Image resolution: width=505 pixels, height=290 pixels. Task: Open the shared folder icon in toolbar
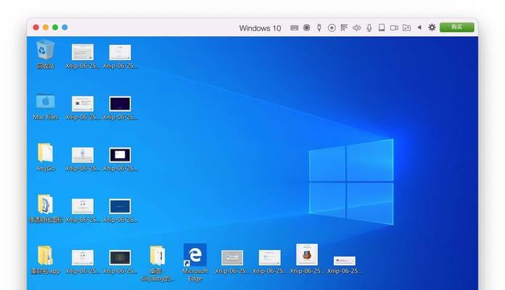(407, 28)
